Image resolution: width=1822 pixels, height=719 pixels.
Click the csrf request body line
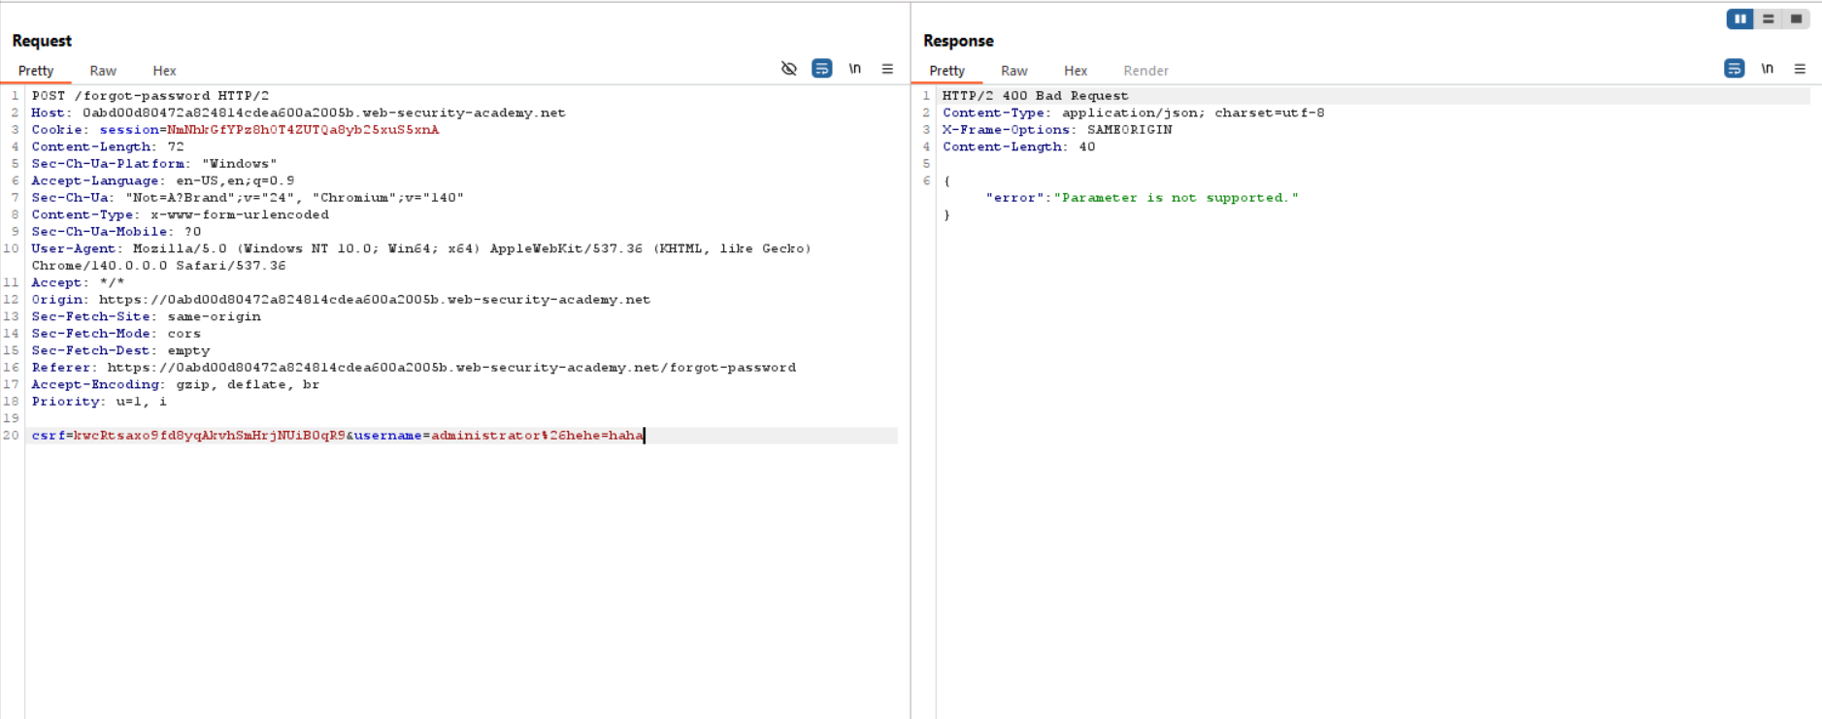[x=337, y=436]
